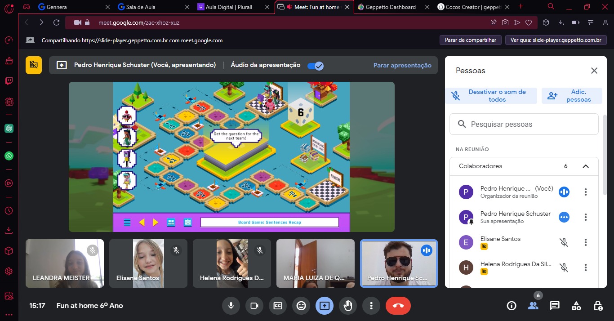Toggle the Áudio da apresentação switch
The width and height of the screenshot is (614, 321).
pos(316,66)
